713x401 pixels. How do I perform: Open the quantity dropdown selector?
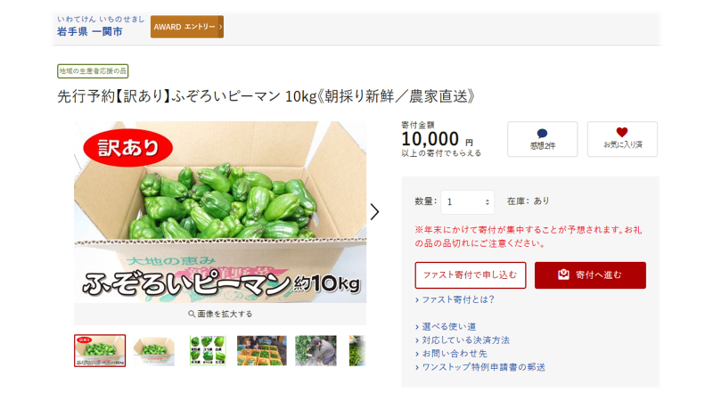click(467, 202)
